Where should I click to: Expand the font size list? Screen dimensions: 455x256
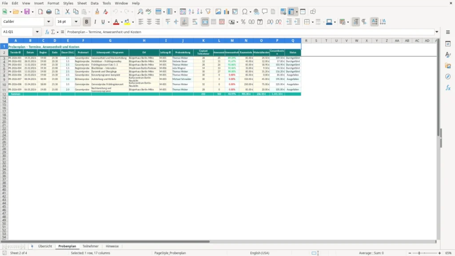point(76,21)
